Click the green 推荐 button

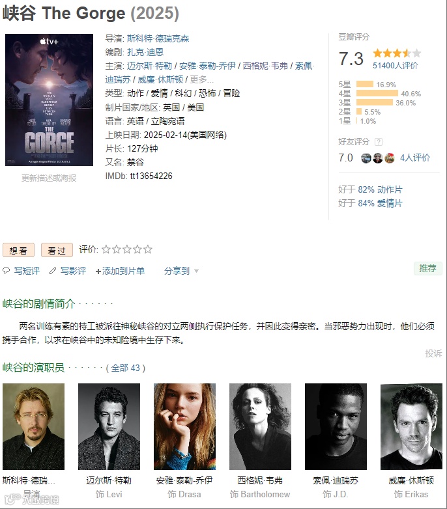tap(428, 268)
